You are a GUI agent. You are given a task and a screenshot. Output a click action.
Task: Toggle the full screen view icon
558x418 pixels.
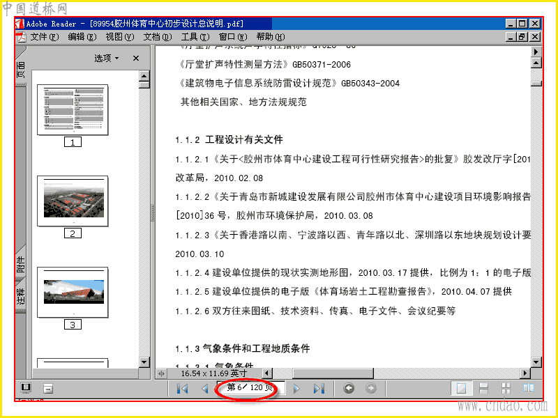pos(26,388)
